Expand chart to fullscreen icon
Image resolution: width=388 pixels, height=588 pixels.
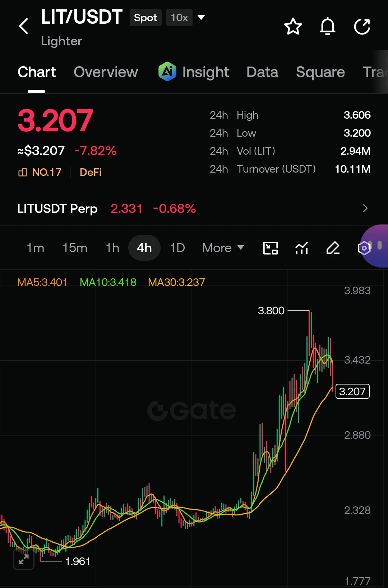pyautogui.click(x=24, y=559)
